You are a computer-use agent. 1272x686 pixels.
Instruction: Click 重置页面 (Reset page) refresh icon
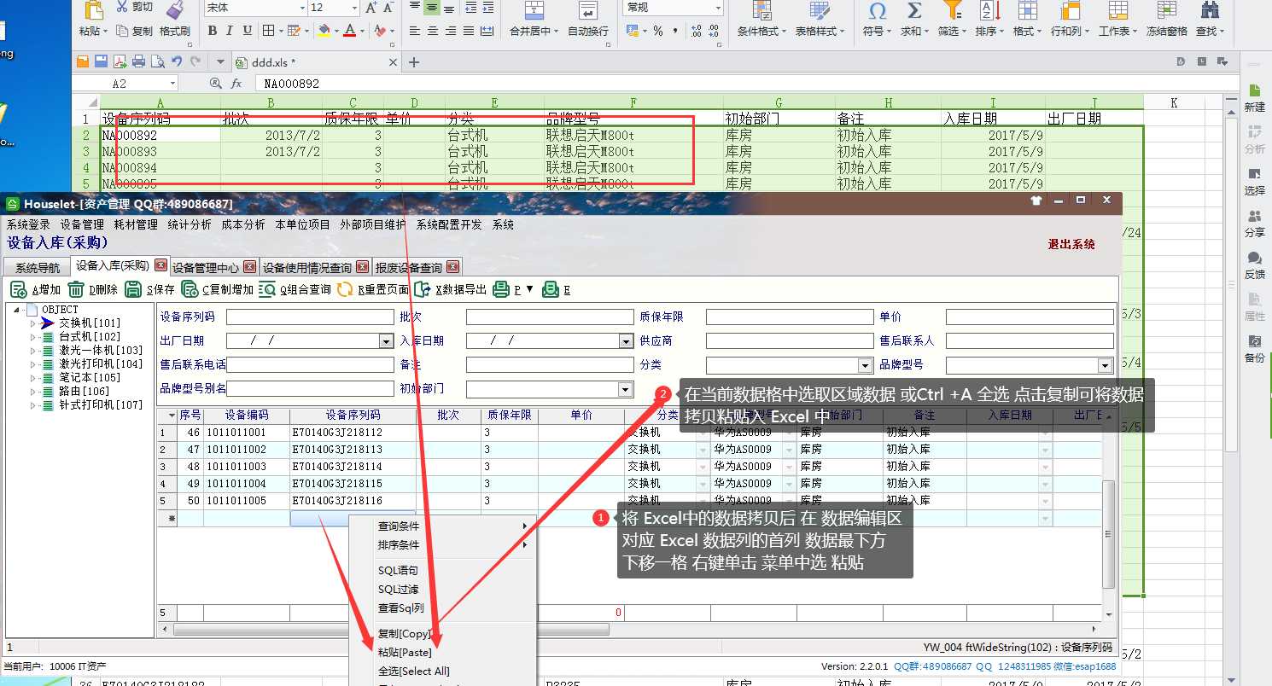point(345,289)
